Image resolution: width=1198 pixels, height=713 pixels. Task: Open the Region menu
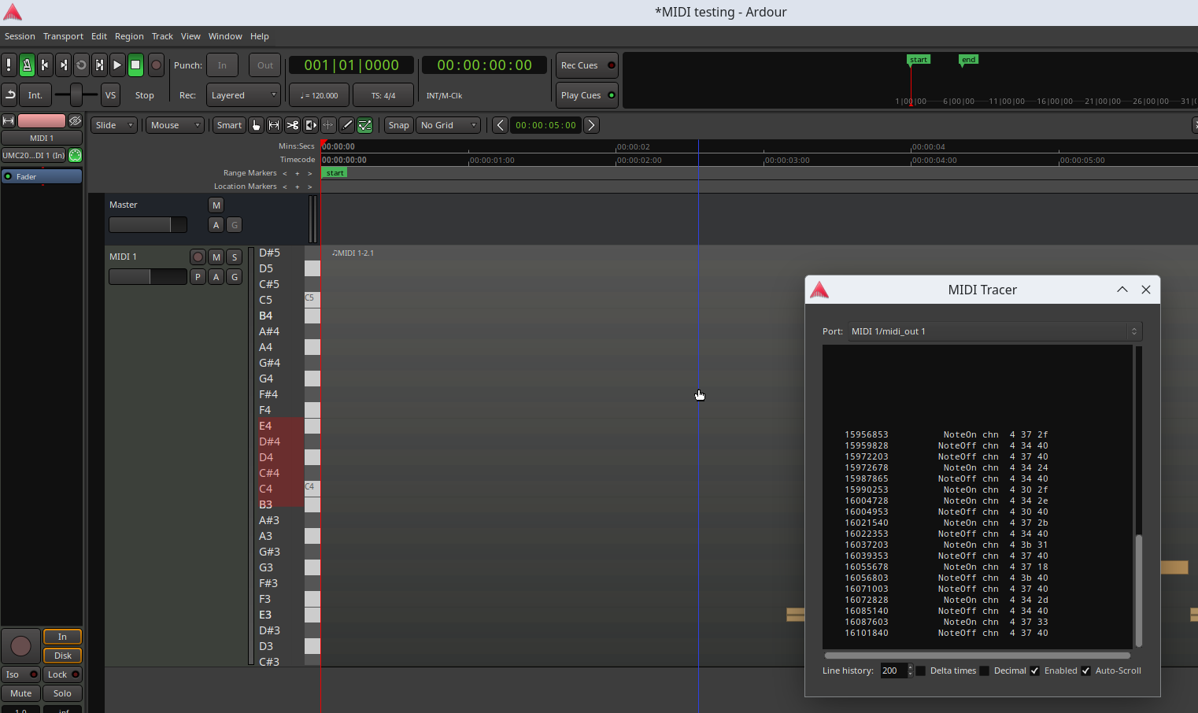click(129, 36)
